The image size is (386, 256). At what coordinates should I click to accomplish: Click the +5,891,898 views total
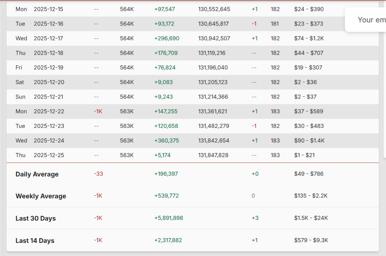click(x=169, y=218)
